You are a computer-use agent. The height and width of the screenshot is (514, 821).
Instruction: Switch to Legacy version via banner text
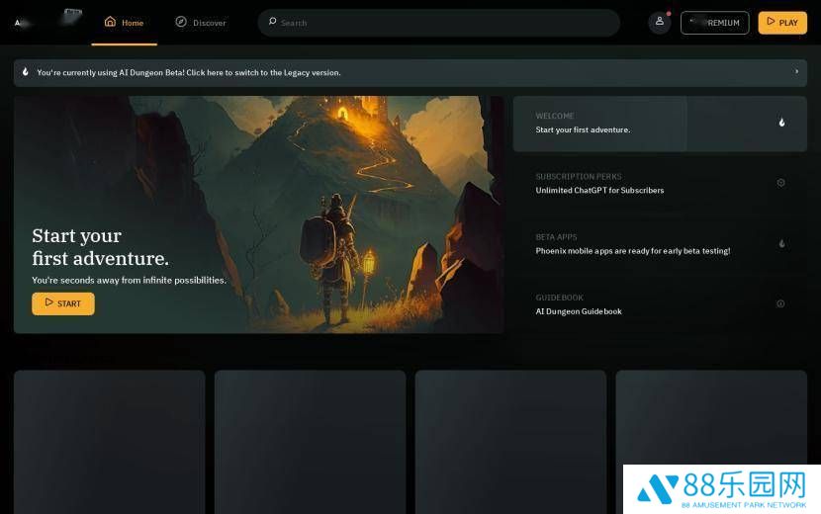coord(188,72)
